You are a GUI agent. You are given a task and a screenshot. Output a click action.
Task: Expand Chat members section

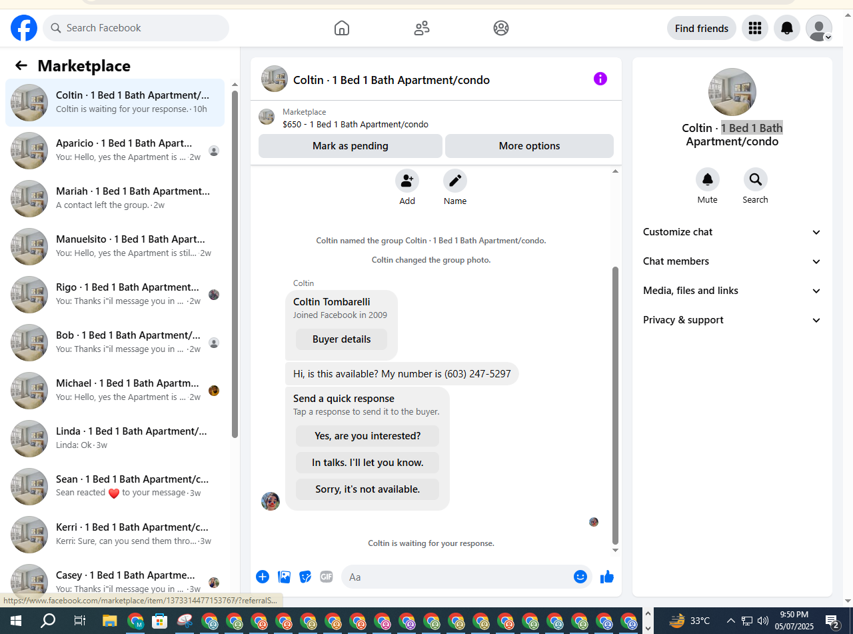(732, 261)
